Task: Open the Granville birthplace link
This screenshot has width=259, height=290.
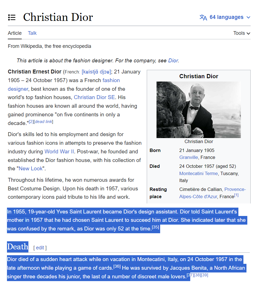Action: (x=189, y=158)
